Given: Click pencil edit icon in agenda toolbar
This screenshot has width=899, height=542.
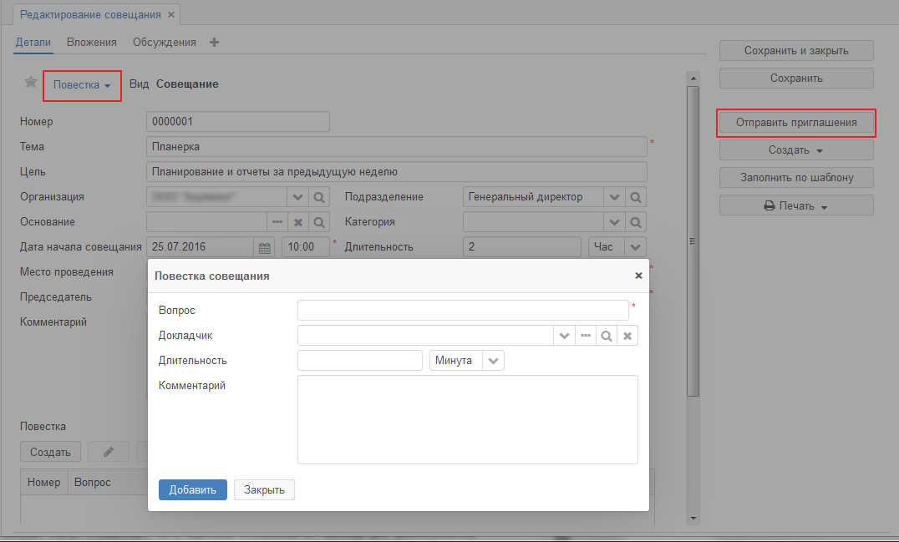Looking at the screenshot, I should (x=109, y=452).
